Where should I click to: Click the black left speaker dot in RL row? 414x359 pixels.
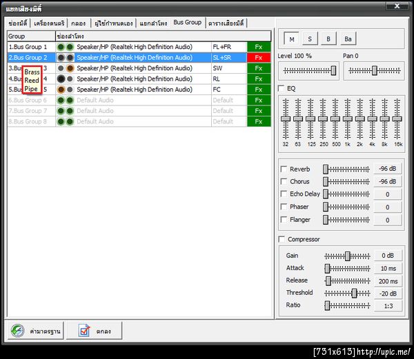coord(61,79)
